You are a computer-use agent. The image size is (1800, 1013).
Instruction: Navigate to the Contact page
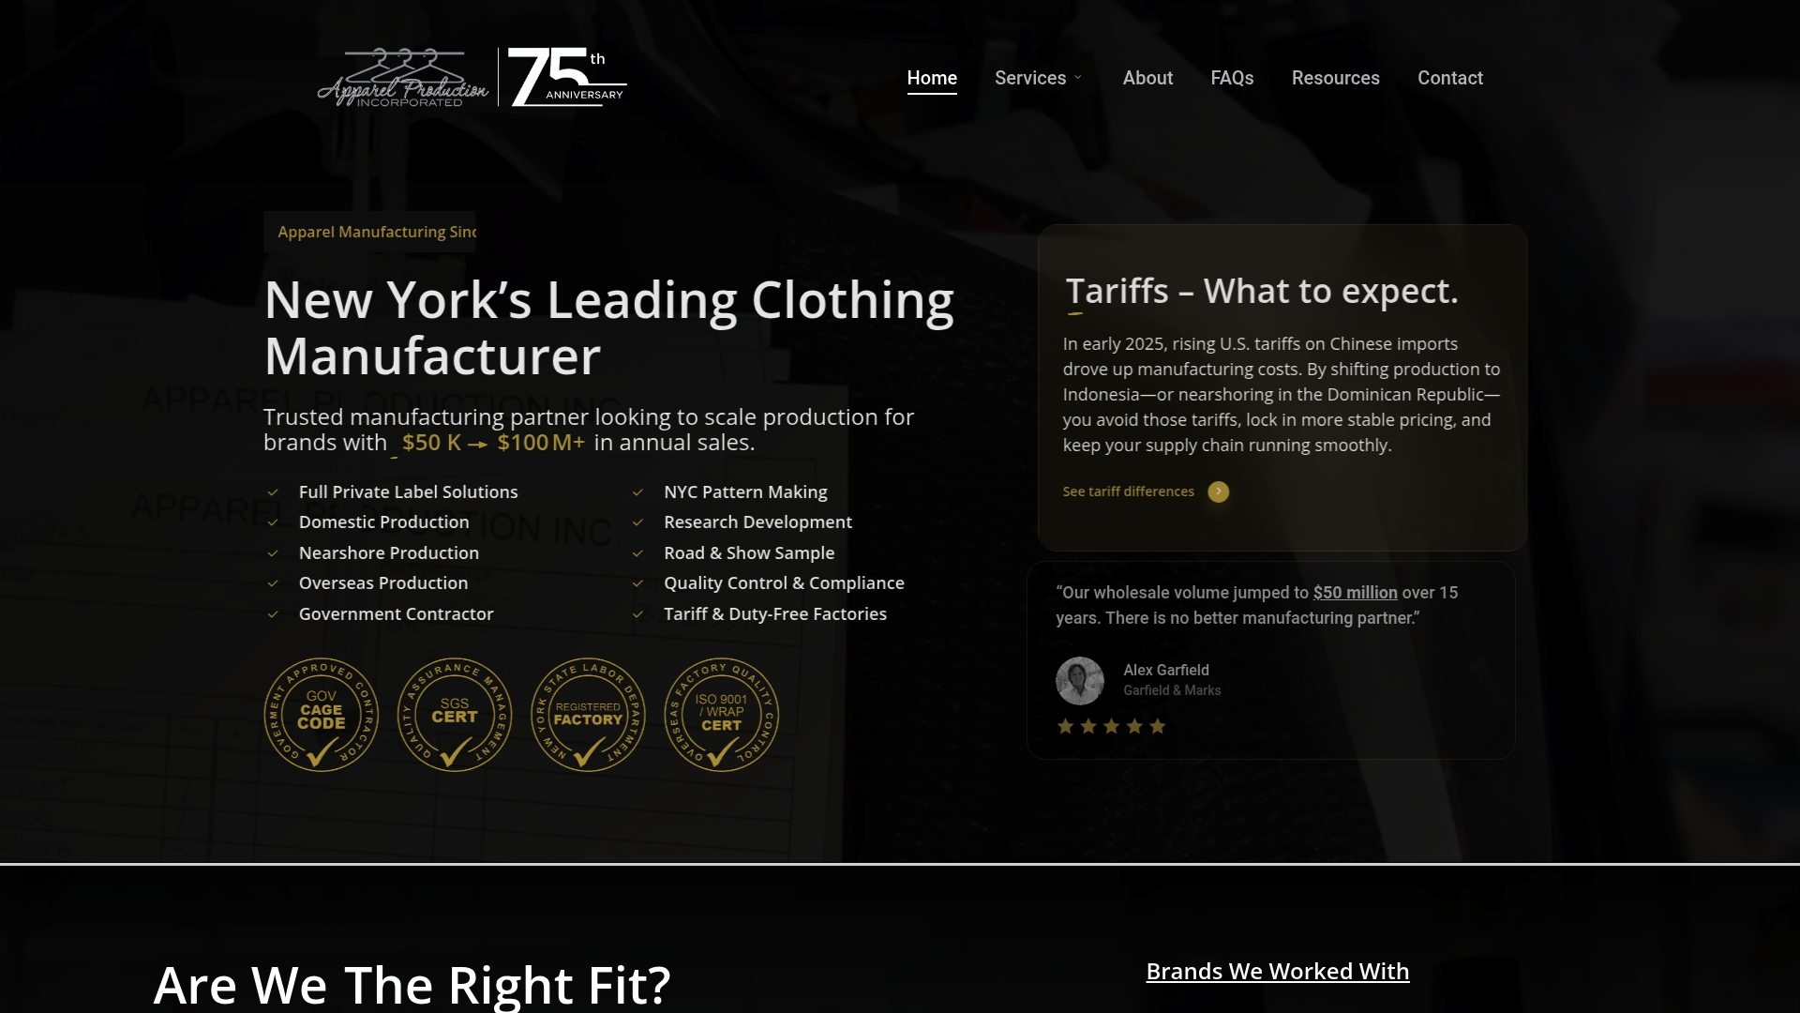tap(1449, 78)
